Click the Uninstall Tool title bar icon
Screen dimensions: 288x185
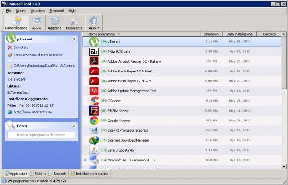pyautogui.click(x=4, y=4)
